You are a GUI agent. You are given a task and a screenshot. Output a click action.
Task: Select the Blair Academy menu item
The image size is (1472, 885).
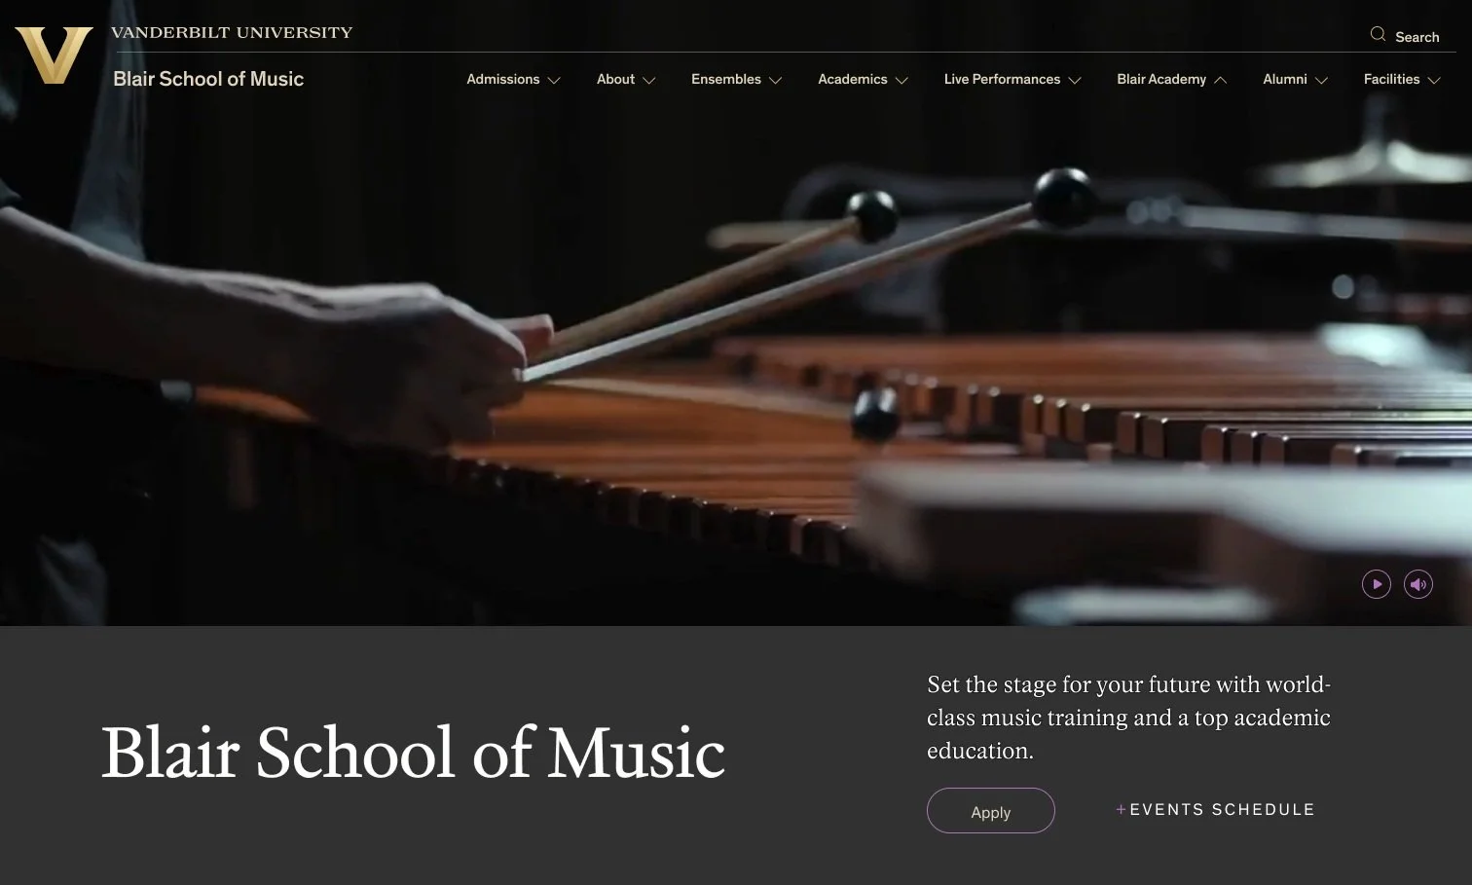[1161, 79]
